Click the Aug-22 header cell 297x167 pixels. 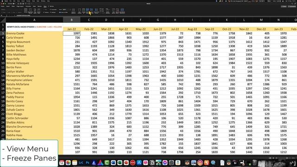point(192,29)
